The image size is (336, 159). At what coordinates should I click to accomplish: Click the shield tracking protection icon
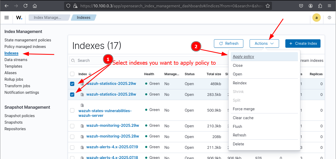68,6
